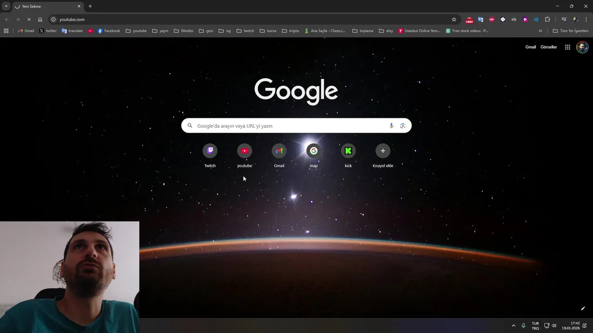This screenshot has width=593, height=333.
Task: Open the red YouTube icon bookmark
Action: coord(90,31)
